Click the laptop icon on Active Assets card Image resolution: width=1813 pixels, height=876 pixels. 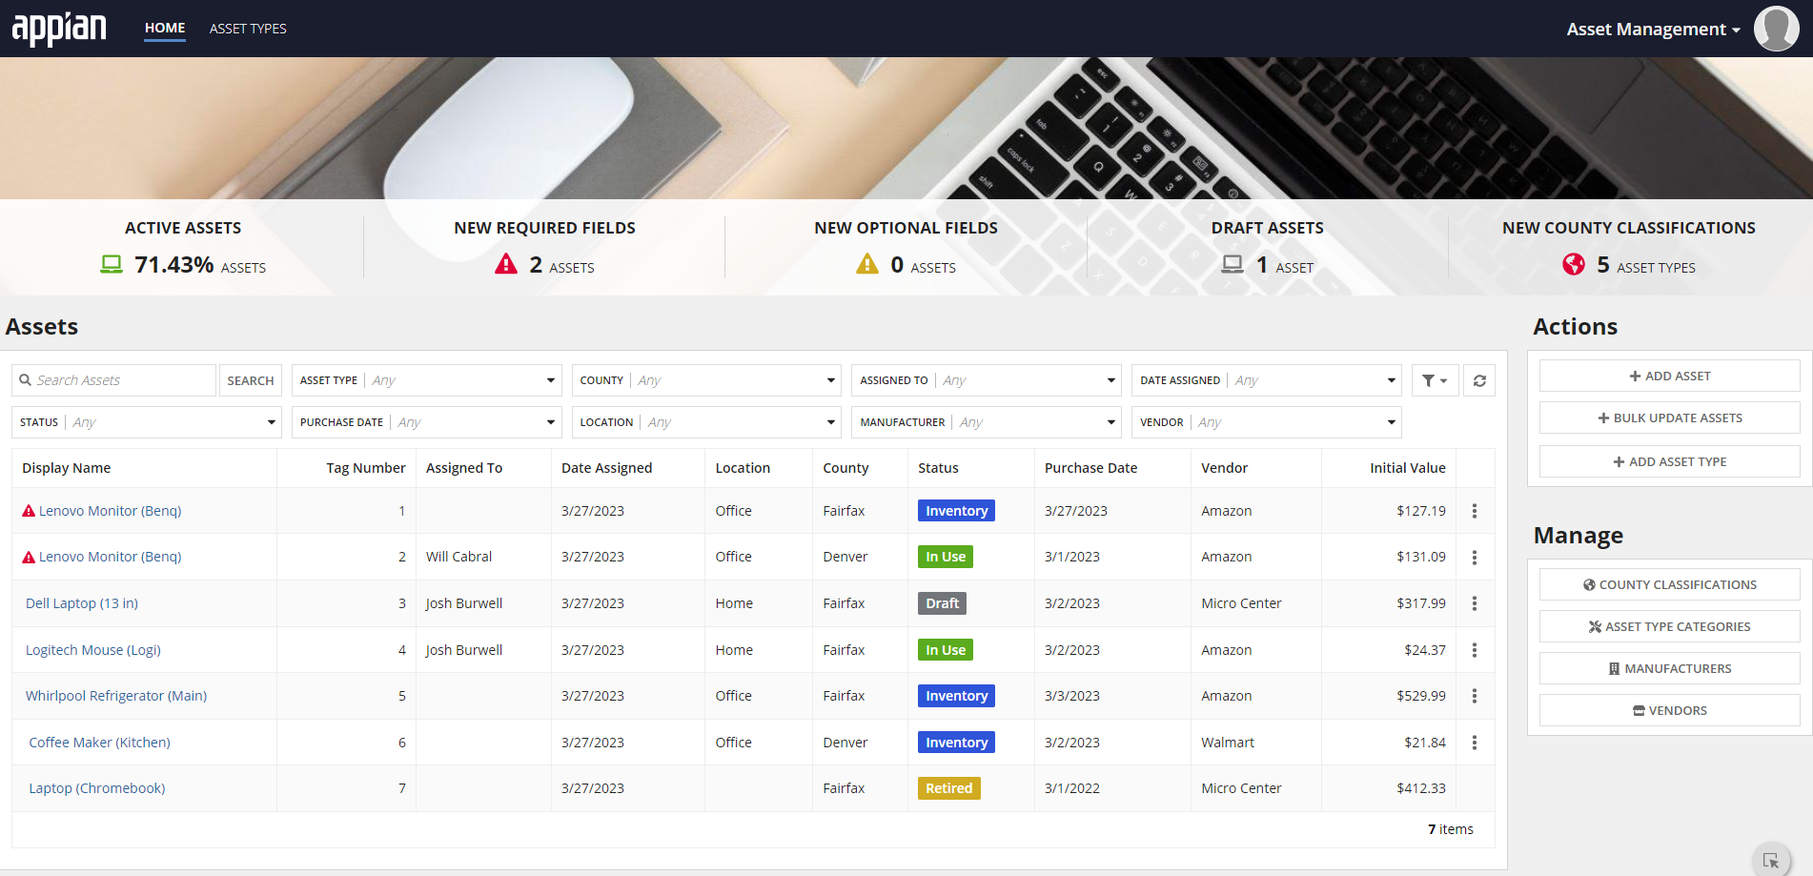pyautogui.click(x=112, y=265)
